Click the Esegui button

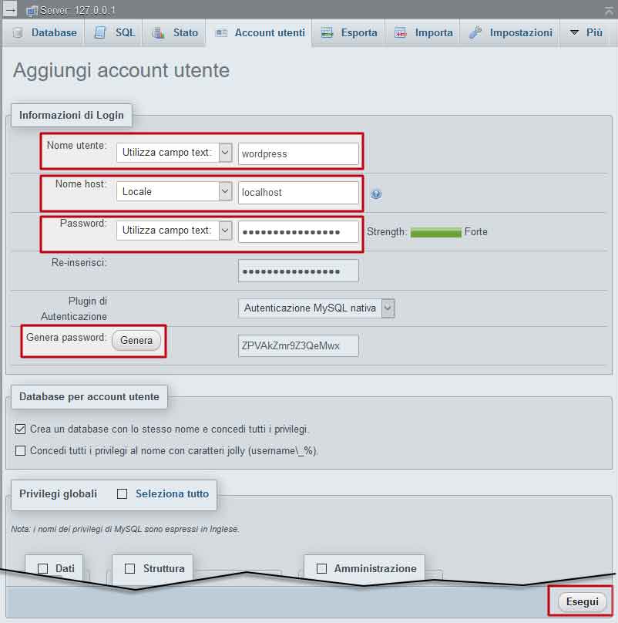click(x=583, y=601)
